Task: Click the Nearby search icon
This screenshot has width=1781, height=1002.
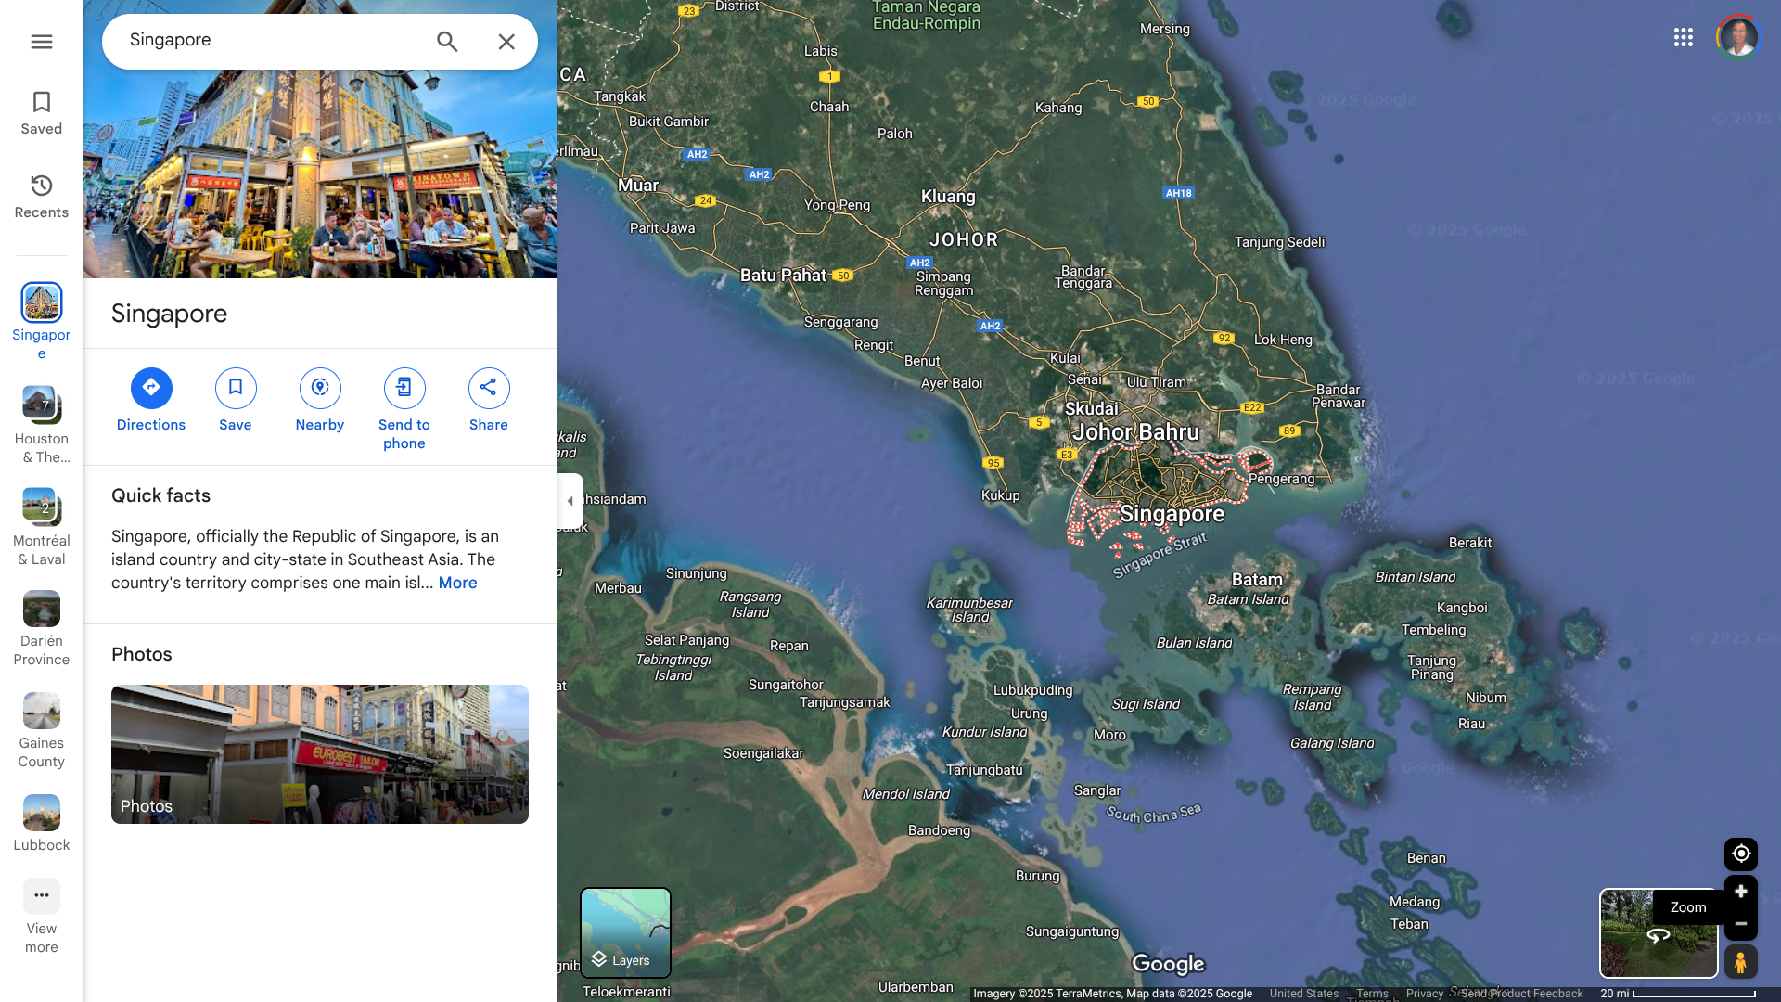Action: pos(320,388)
